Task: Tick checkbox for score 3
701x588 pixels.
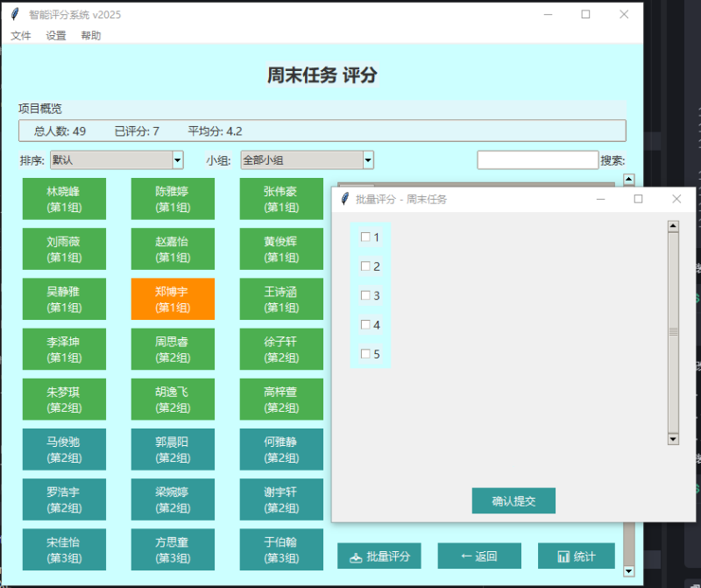Action: coord(365,295)
